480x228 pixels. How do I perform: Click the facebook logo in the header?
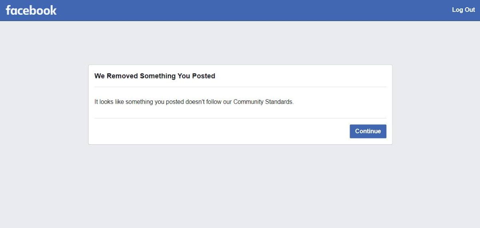[31, 10]
